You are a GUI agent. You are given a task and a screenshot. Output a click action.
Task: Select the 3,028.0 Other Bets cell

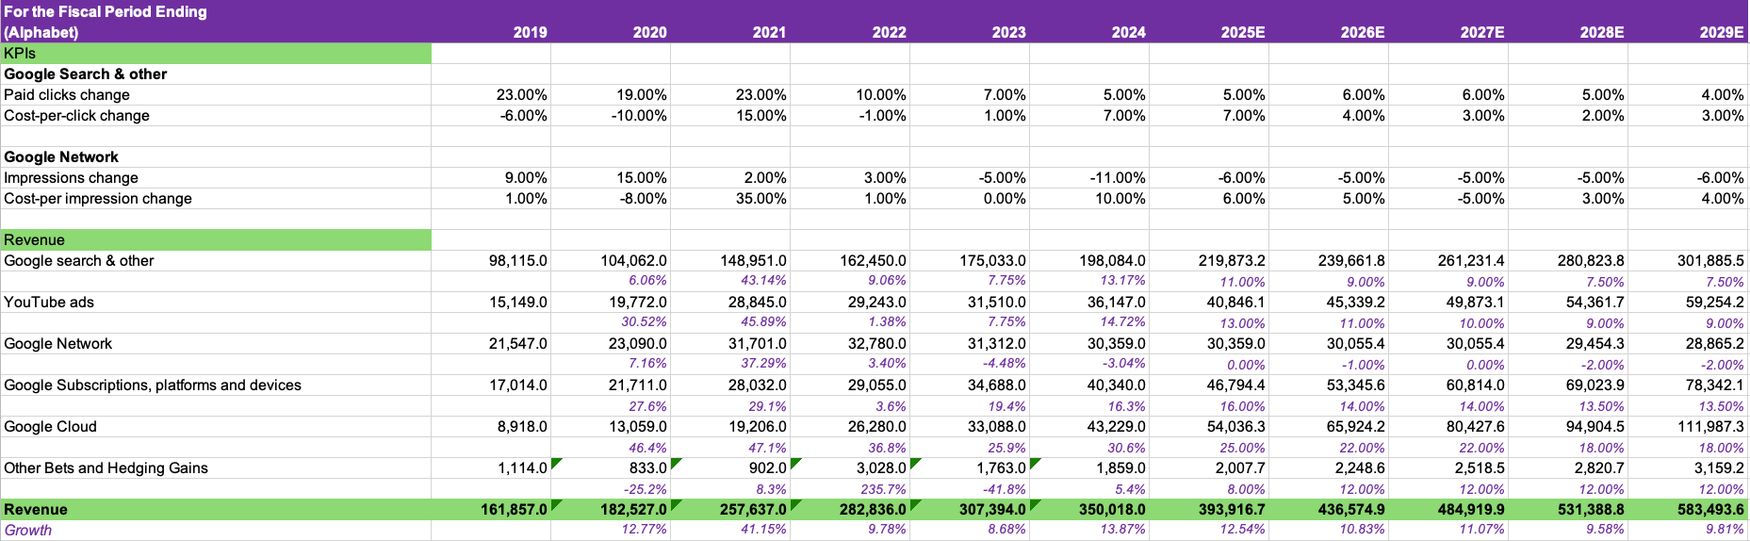881,468
